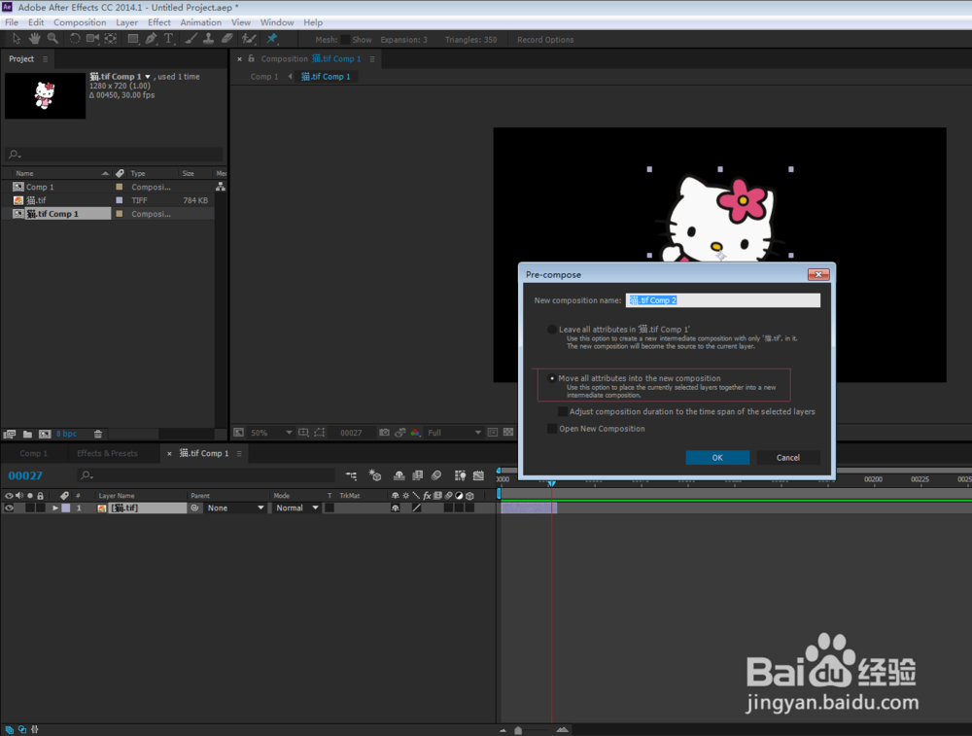Open Parent None dropdown for layer 1
972x736 pixels.
point(235,508)
